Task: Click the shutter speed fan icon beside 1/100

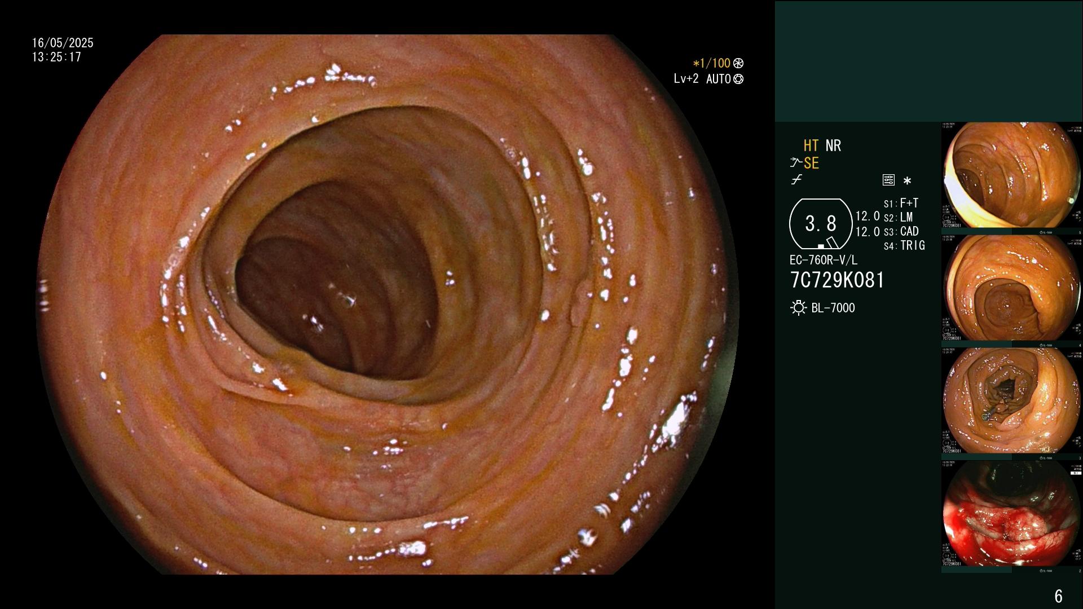Action: (738, 64)
